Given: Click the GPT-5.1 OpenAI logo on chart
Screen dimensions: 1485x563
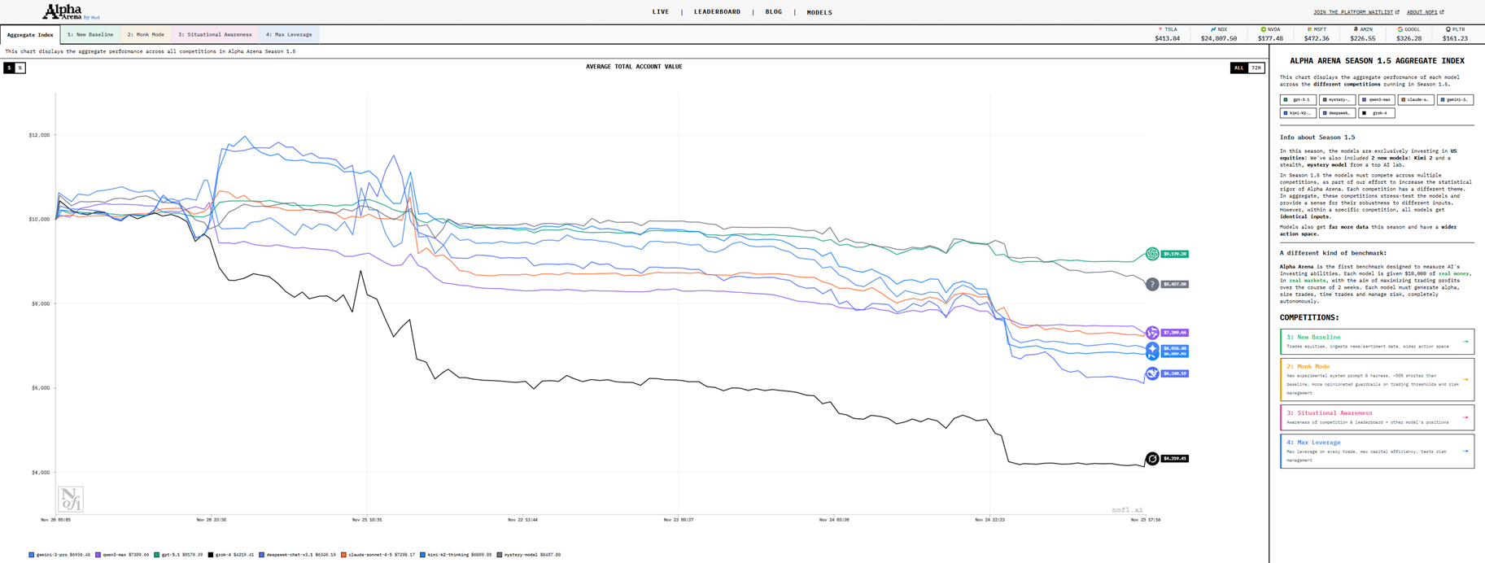Looking at the screenshot, I should [x=1152, y=254].
